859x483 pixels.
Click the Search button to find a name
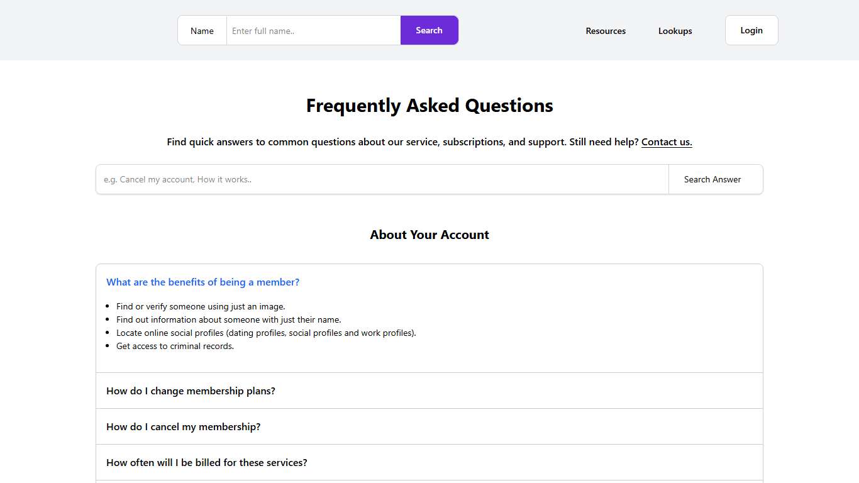tap(429, 30)
